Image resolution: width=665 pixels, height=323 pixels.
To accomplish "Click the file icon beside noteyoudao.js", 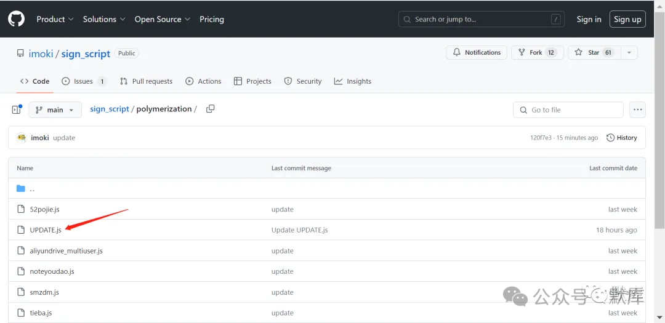I will pos(21,271).
